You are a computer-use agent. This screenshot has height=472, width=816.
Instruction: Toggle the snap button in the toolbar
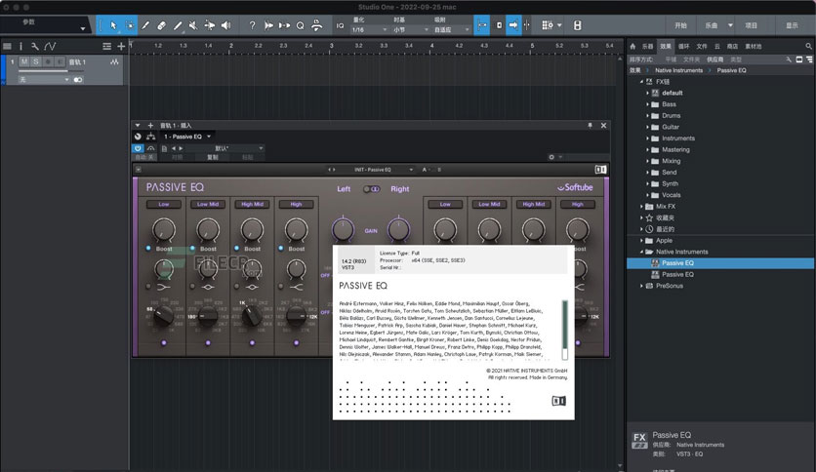click(x=482, y=25)
